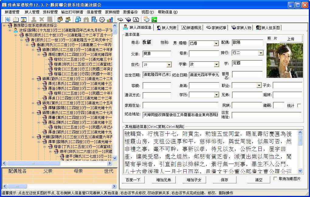Click the speech bubbles chat toolbar icon

146,19
